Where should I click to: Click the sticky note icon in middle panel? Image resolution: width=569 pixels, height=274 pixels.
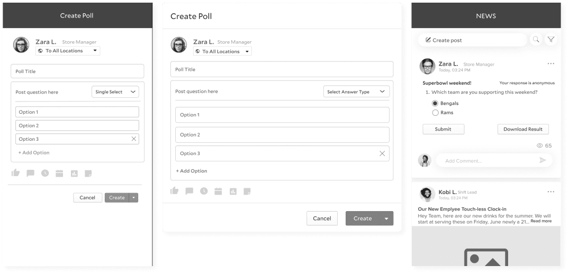click(x=247, y=191)
